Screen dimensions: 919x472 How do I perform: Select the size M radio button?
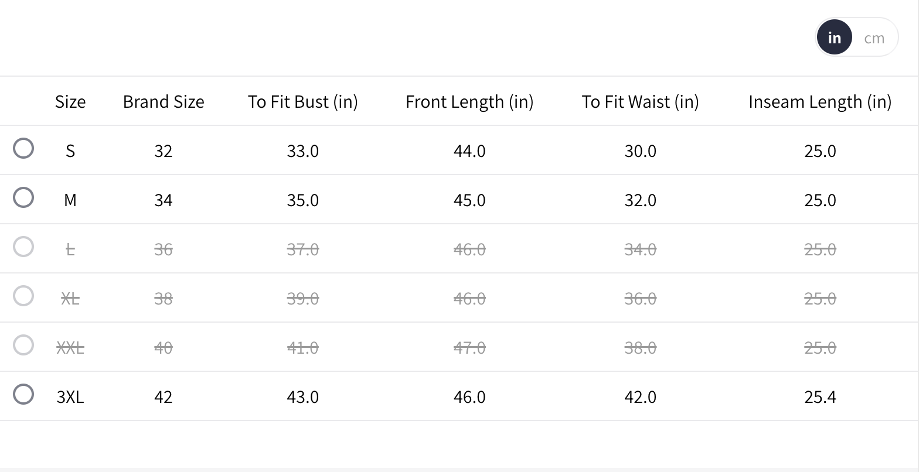click(x=23, y=197)
